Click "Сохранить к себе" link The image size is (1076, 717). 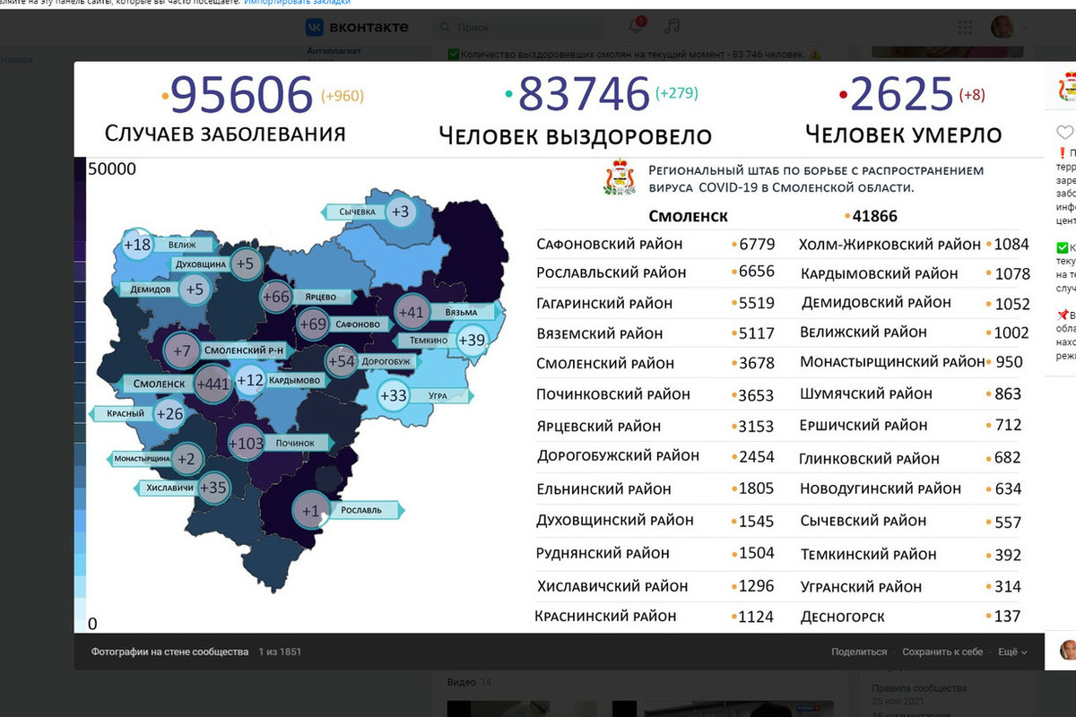pyautogui.click(x=941, y=652)
